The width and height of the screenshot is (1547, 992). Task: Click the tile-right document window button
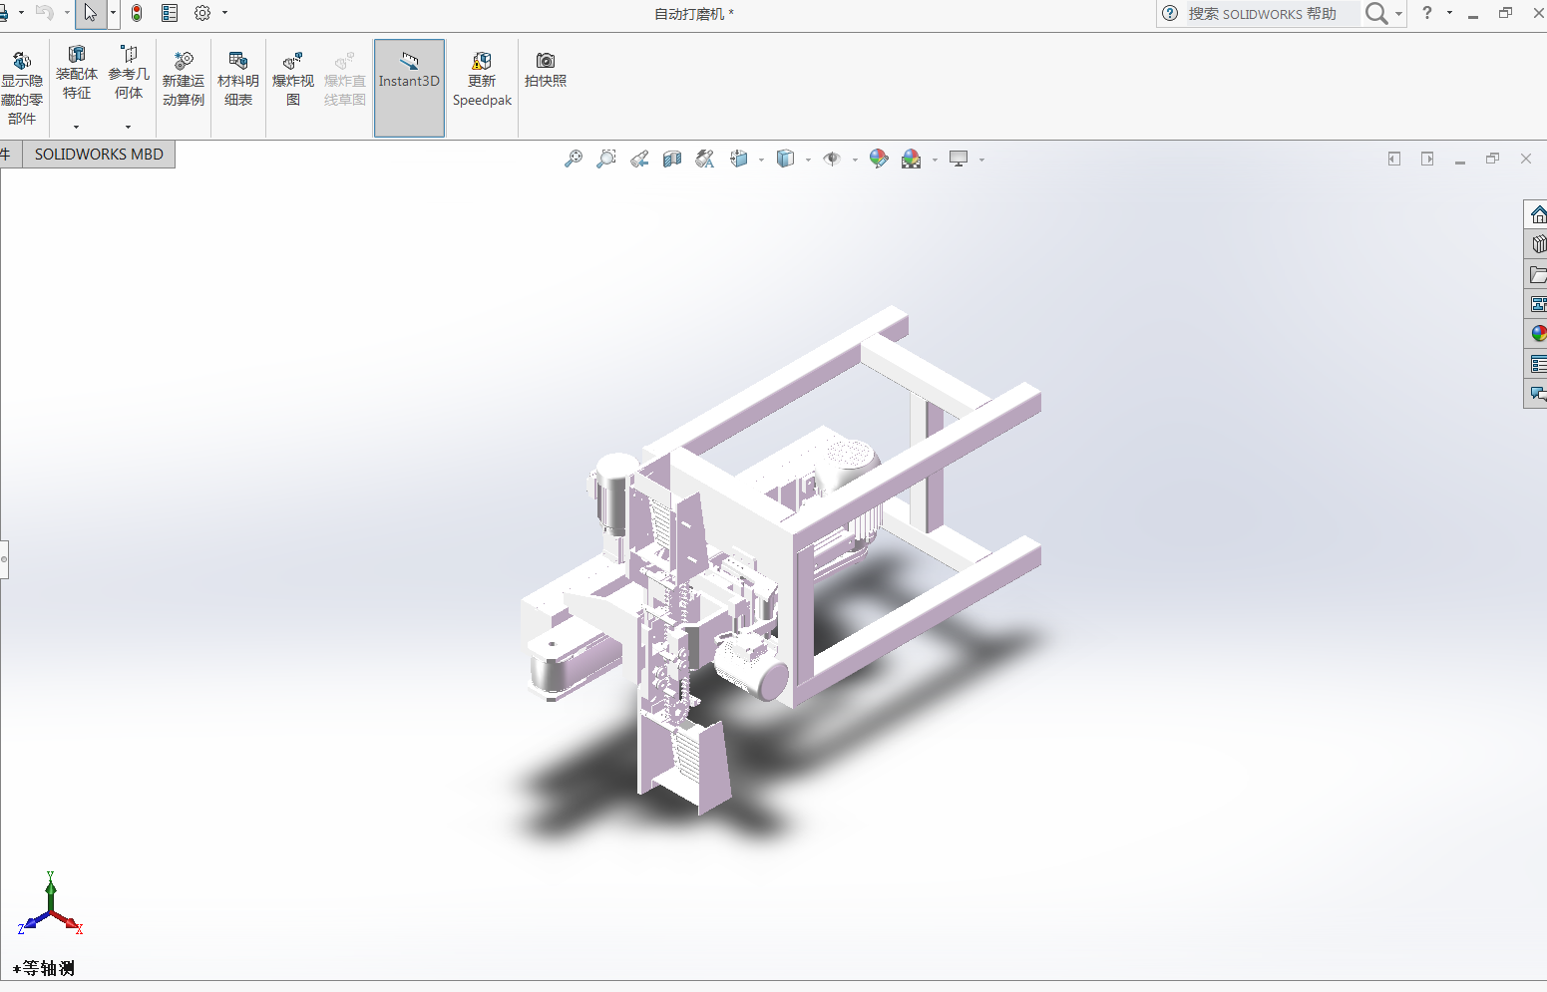coord(1427,159)
